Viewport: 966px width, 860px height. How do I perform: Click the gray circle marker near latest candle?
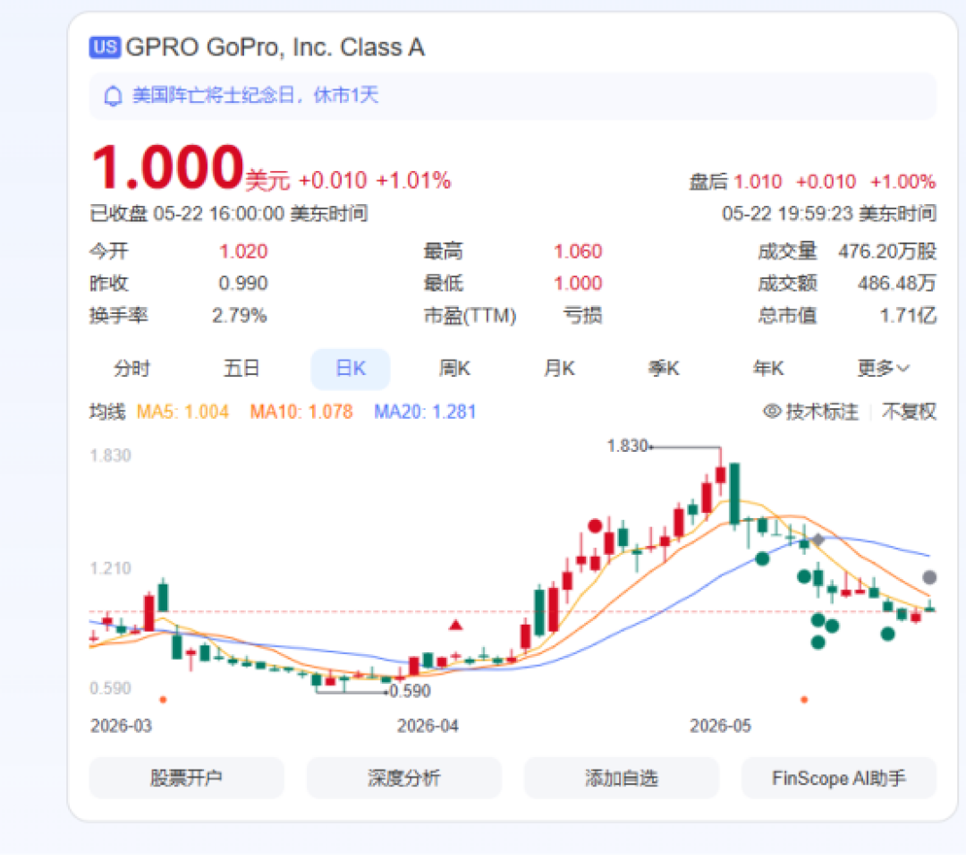[x=929, y=577]
